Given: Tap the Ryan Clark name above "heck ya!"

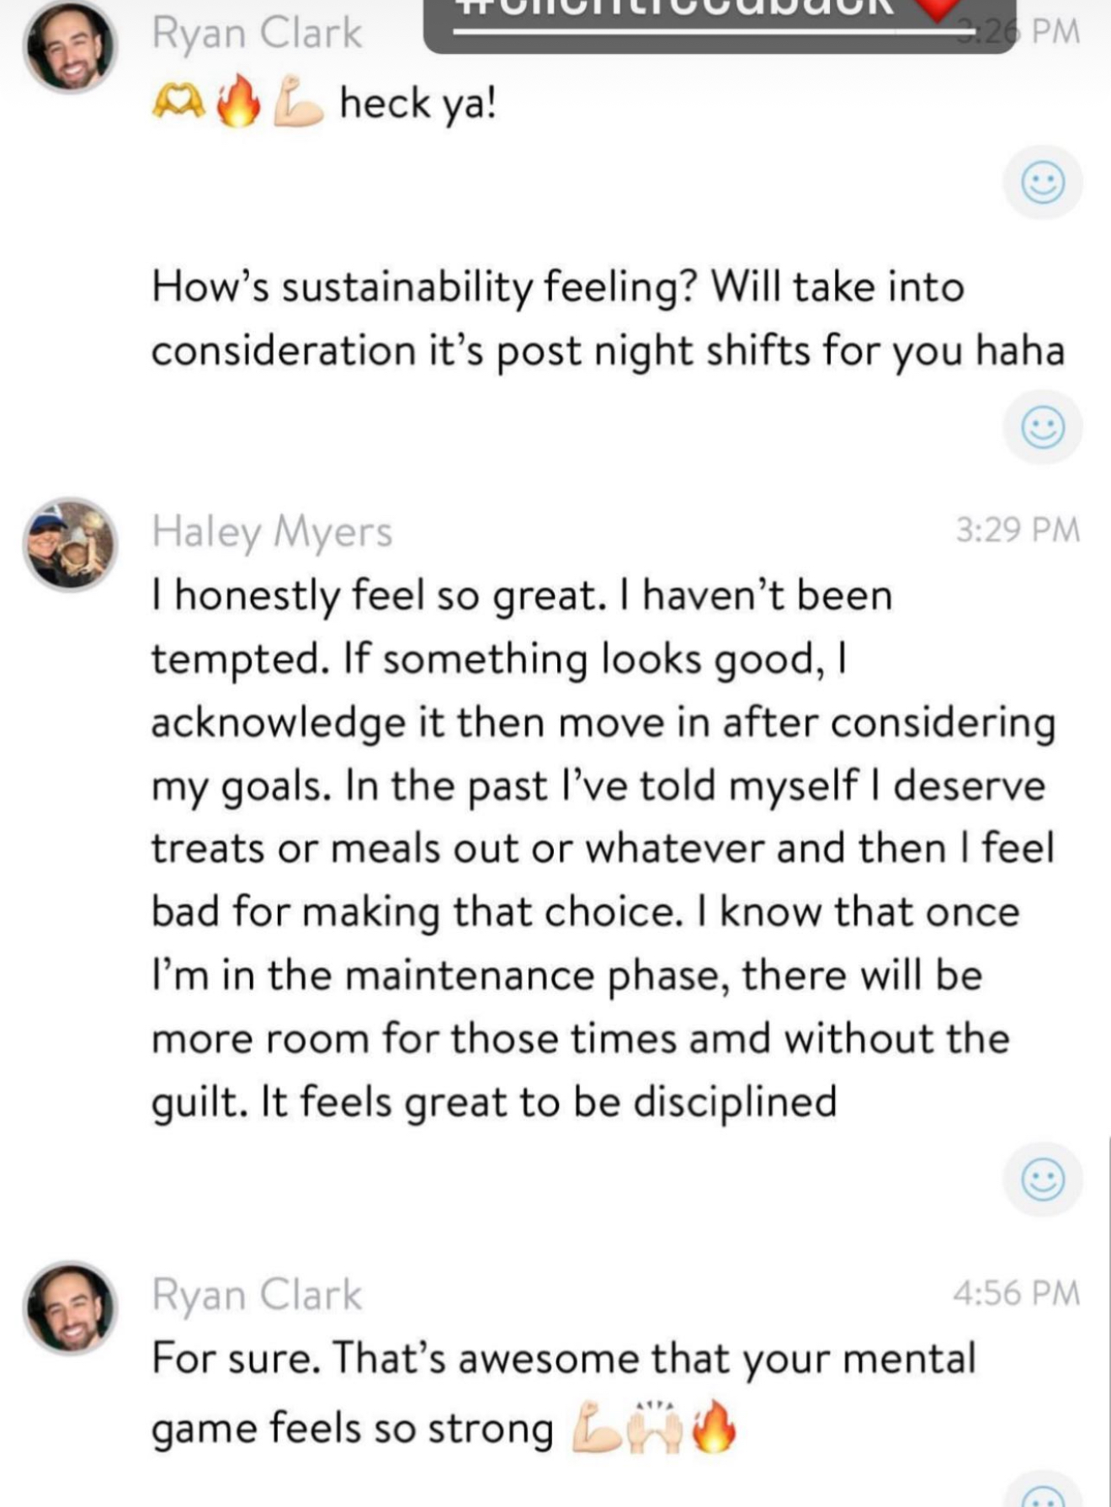Looking at the screenshot, I should pos(257,34).
